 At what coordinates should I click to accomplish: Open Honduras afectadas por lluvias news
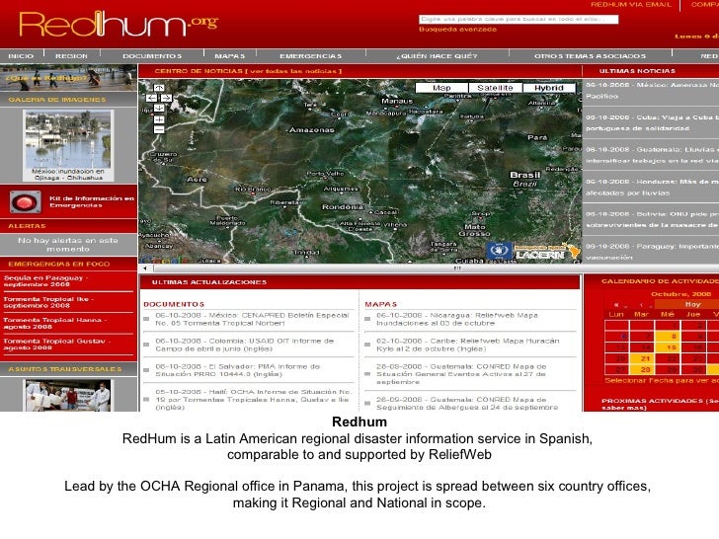click(x=652, y=187)
